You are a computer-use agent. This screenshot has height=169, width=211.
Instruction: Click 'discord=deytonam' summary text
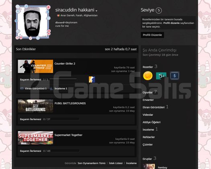pos(66,23)
